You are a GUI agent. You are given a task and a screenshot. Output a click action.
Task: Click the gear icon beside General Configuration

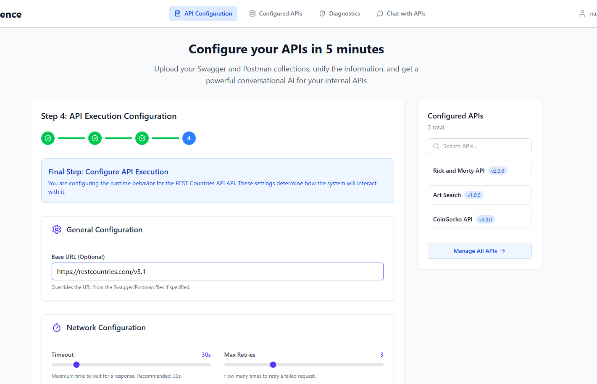coord(57,229)
